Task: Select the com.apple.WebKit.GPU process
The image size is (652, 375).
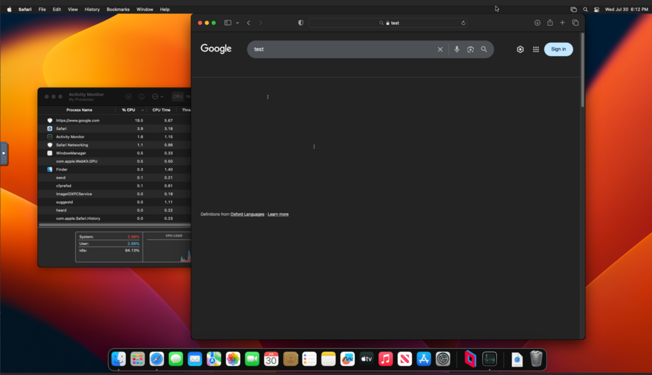Action: click(x=114, y=161)
